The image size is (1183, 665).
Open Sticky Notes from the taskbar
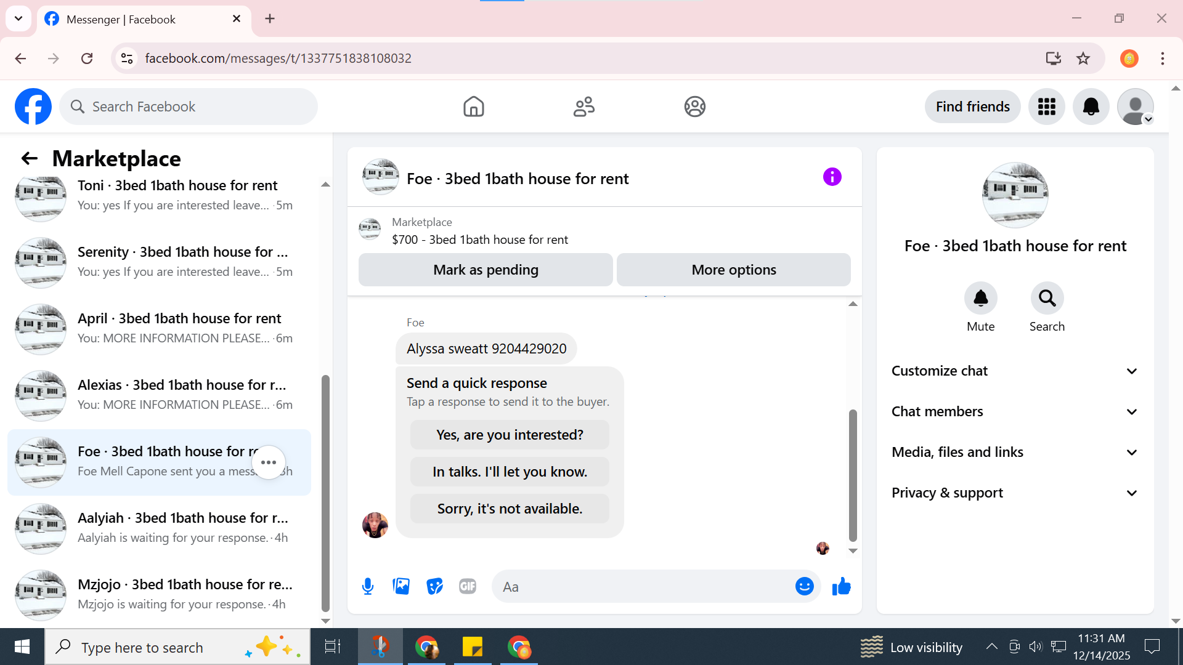click(x=473, y=647)
